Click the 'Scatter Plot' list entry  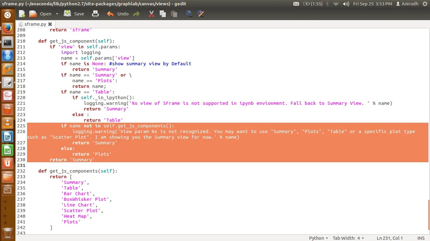[81, 211]
